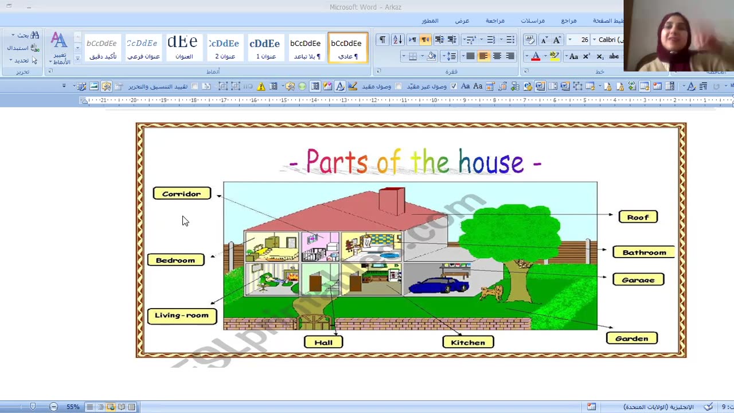Open the Select (تحديد) dropdown
The image size is (734, 413).
tap(22, 60)
